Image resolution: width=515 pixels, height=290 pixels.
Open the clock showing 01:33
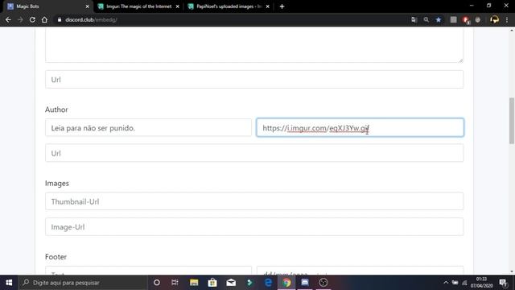(x=481, y=283)
